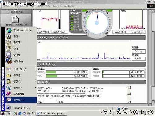
Task: Click the 지연율 7.4 ms value field
Action: click(x=139, y=51)
